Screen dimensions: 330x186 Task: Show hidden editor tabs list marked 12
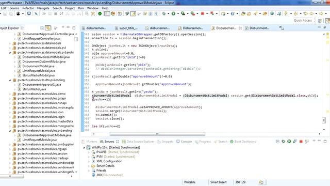pos(282,28)
